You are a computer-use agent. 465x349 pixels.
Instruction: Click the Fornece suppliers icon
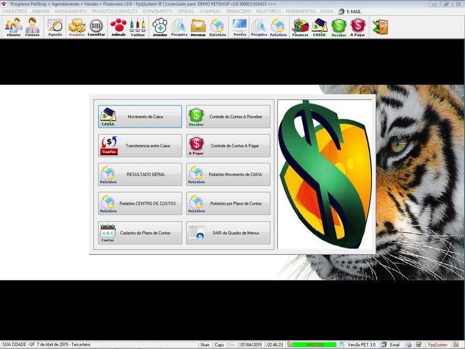point(33,27)
